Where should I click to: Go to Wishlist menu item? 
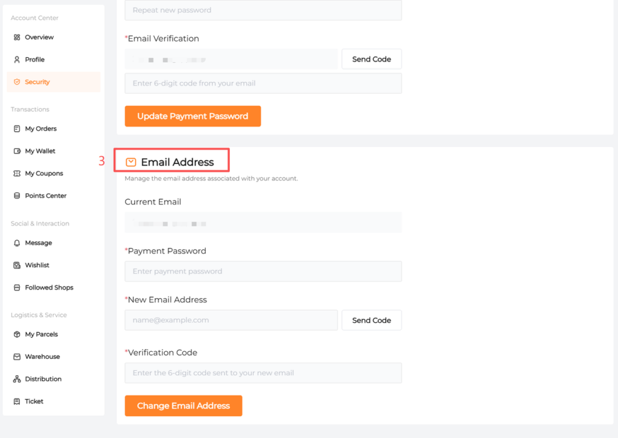37,265
